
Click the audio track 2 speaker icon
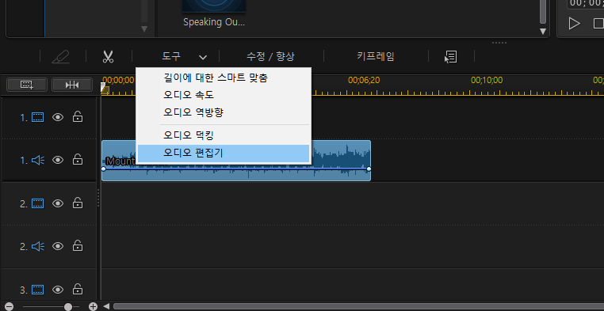click(x=38, y=246)
